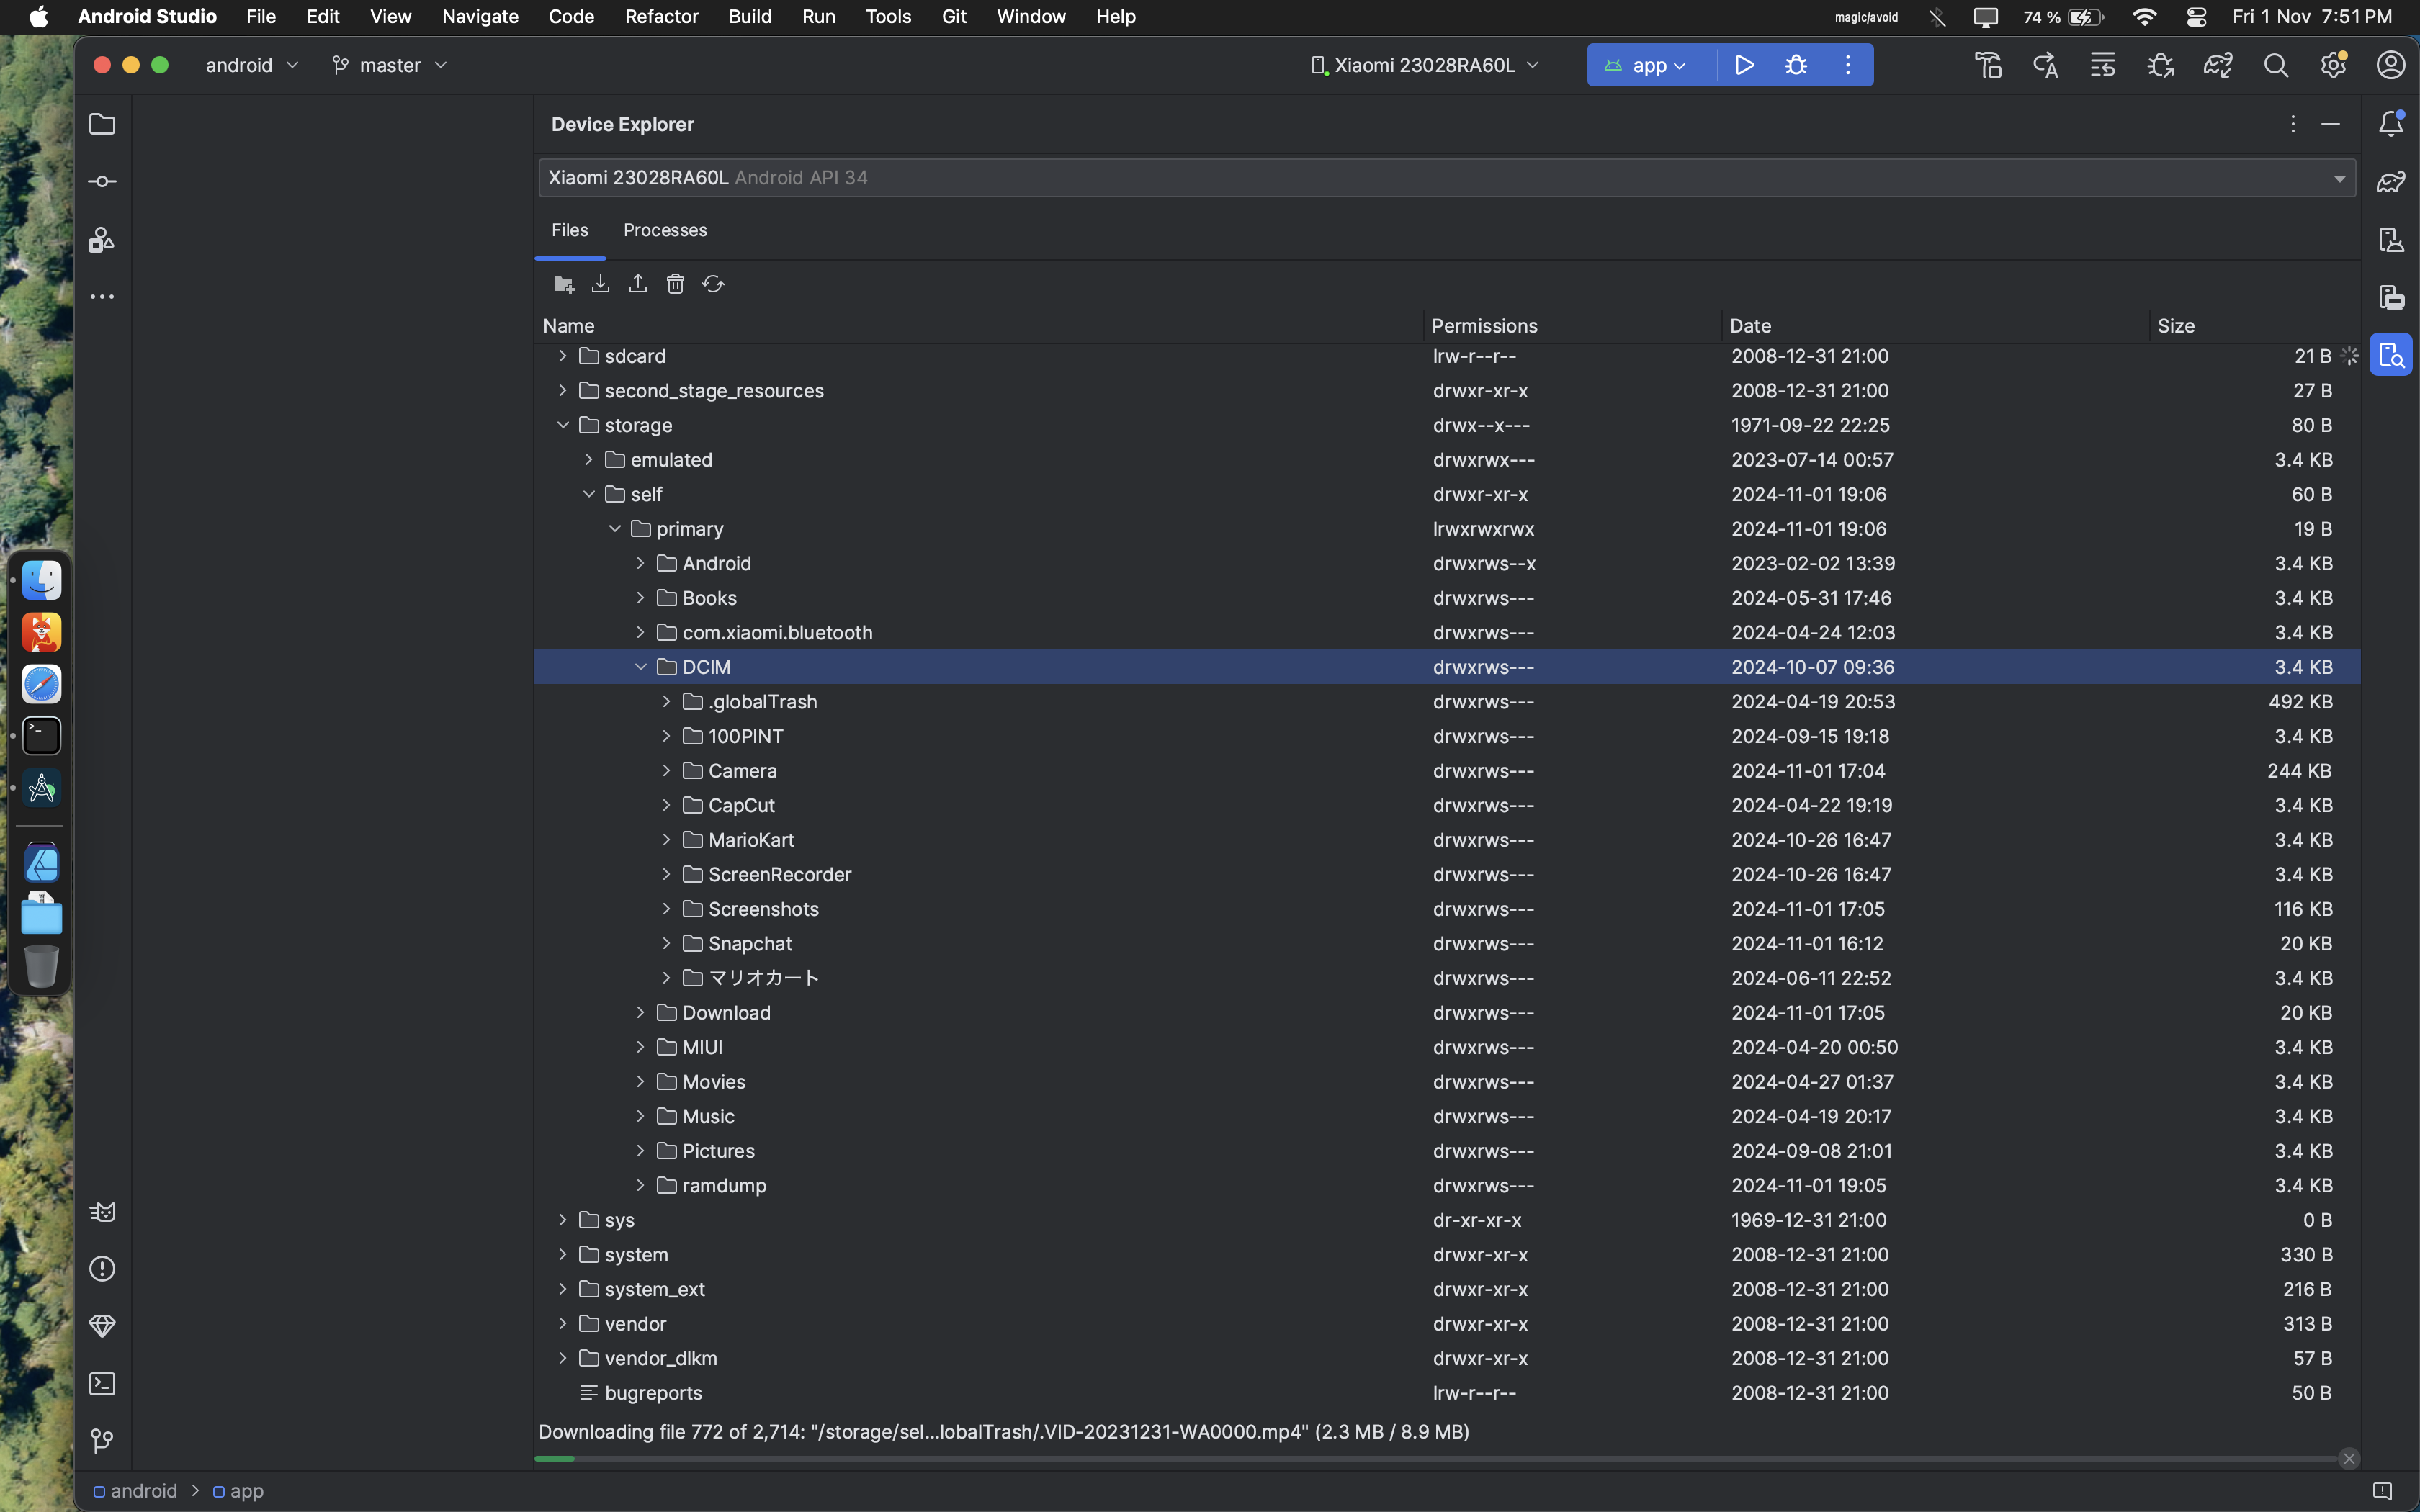Screen dimensions: 2420x1512
Task: Open the master branch dropdown
Action: [x=389, y=65]
